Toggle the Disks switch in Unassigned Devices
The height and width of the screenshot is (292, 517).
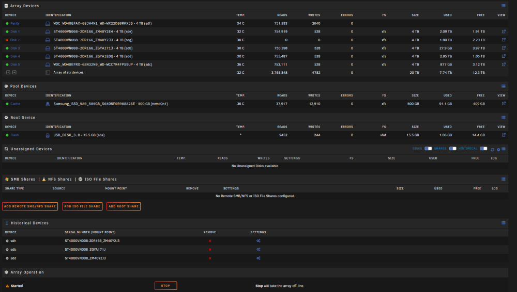428,149
